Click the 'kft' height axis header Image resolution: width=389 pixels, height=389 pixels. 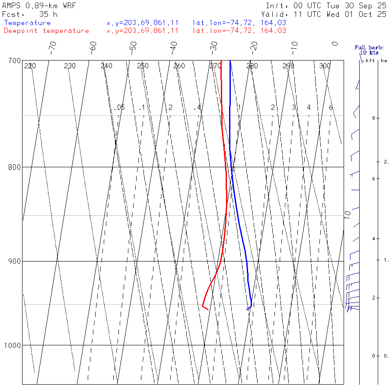[370, 61]
